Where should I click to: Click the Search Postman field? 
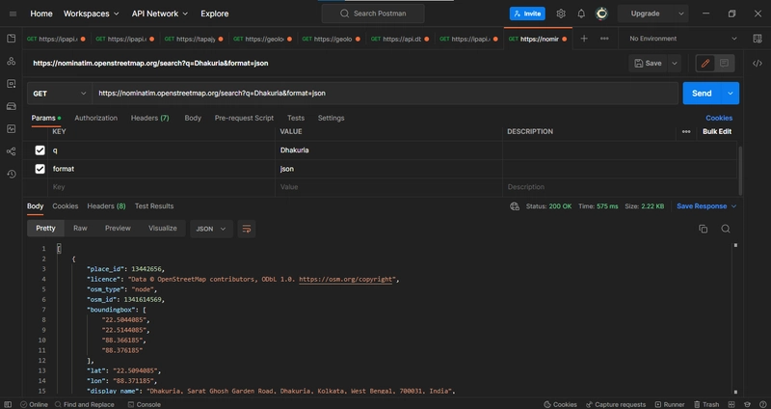click(x=373, y=14)
